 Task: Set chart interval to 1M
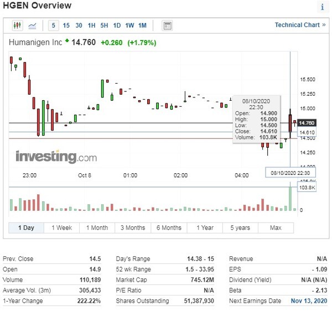143,25
